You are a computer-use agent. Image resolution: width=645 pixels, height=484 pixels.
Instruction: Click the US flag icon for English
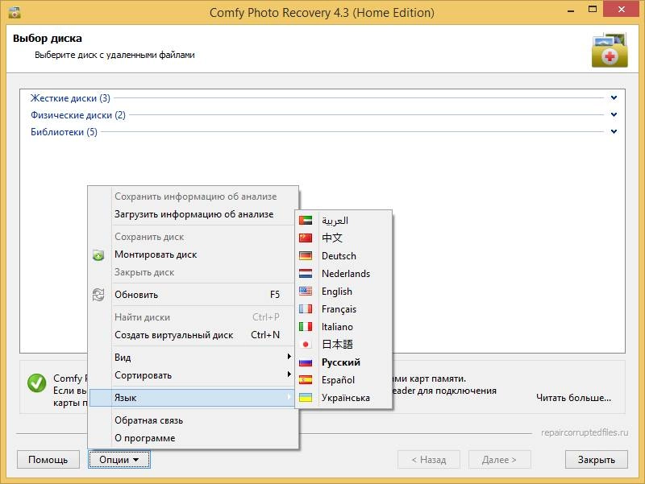point(306,291)
